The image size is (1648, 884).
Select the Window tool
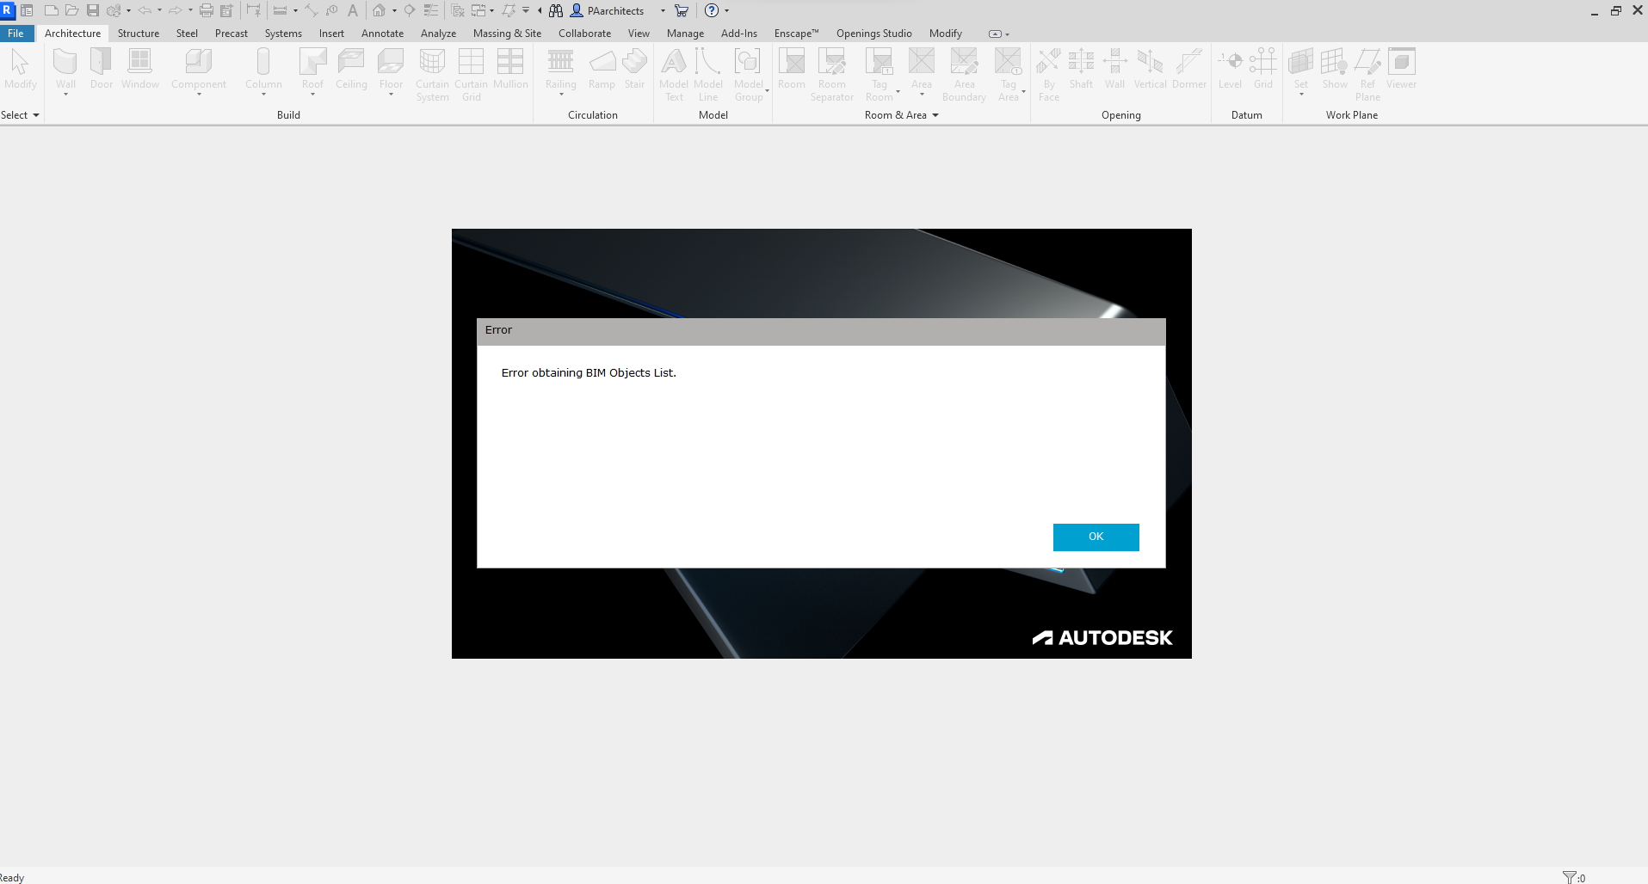pos(139,69)
